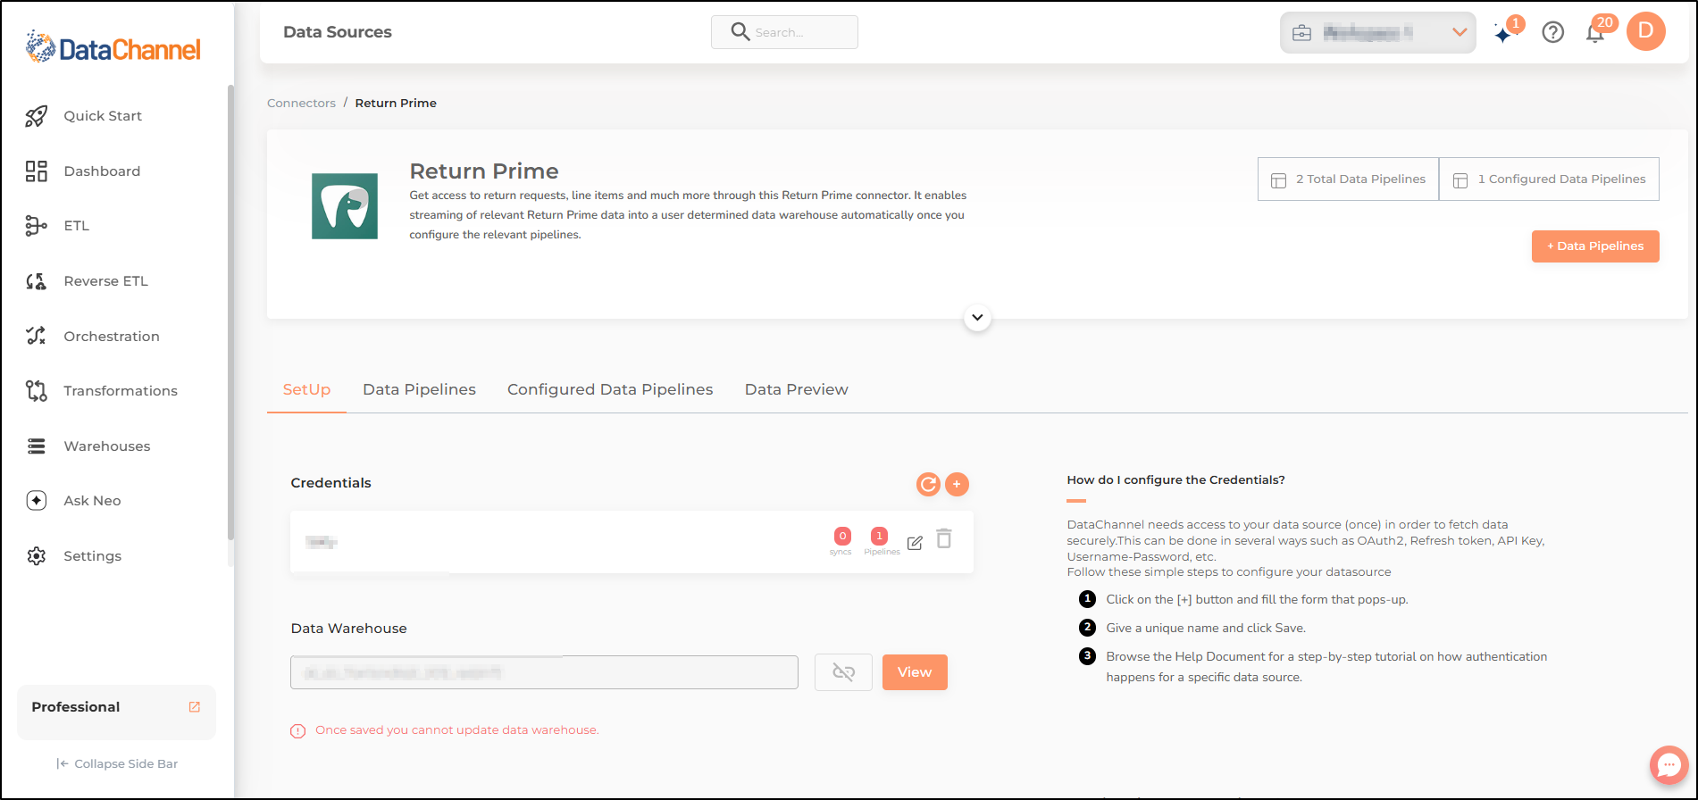This screenshot has height=800, width=1698.
Task: Click the + Data Pipelines button
Action: (x=1595, y=246)
